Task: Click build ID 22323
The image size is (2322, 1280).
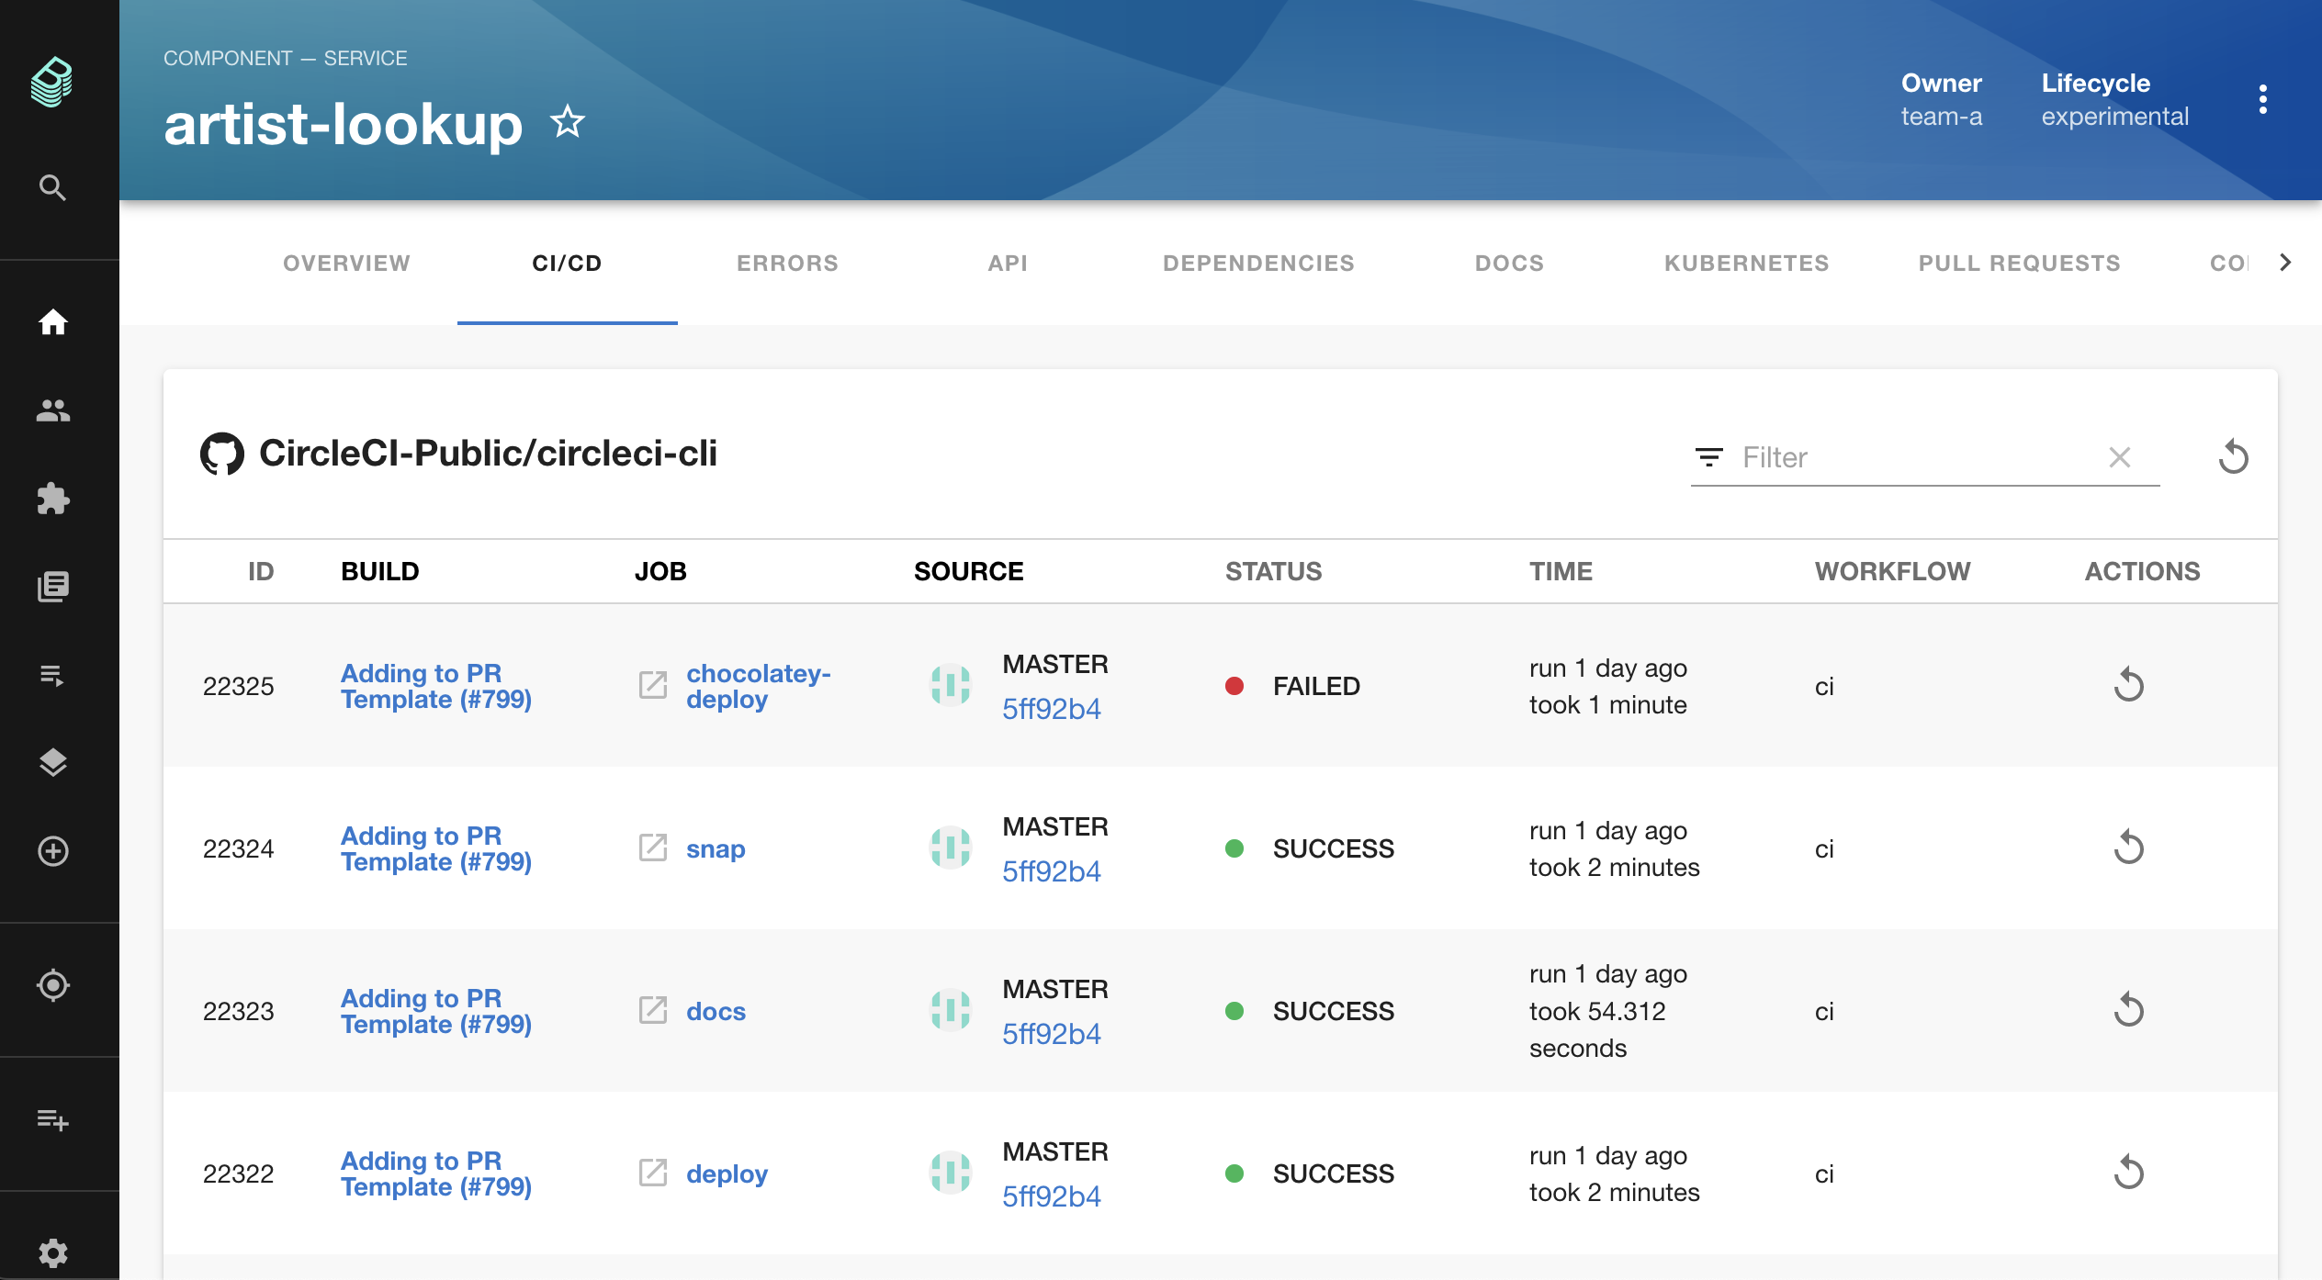Action: [238, 1011]
